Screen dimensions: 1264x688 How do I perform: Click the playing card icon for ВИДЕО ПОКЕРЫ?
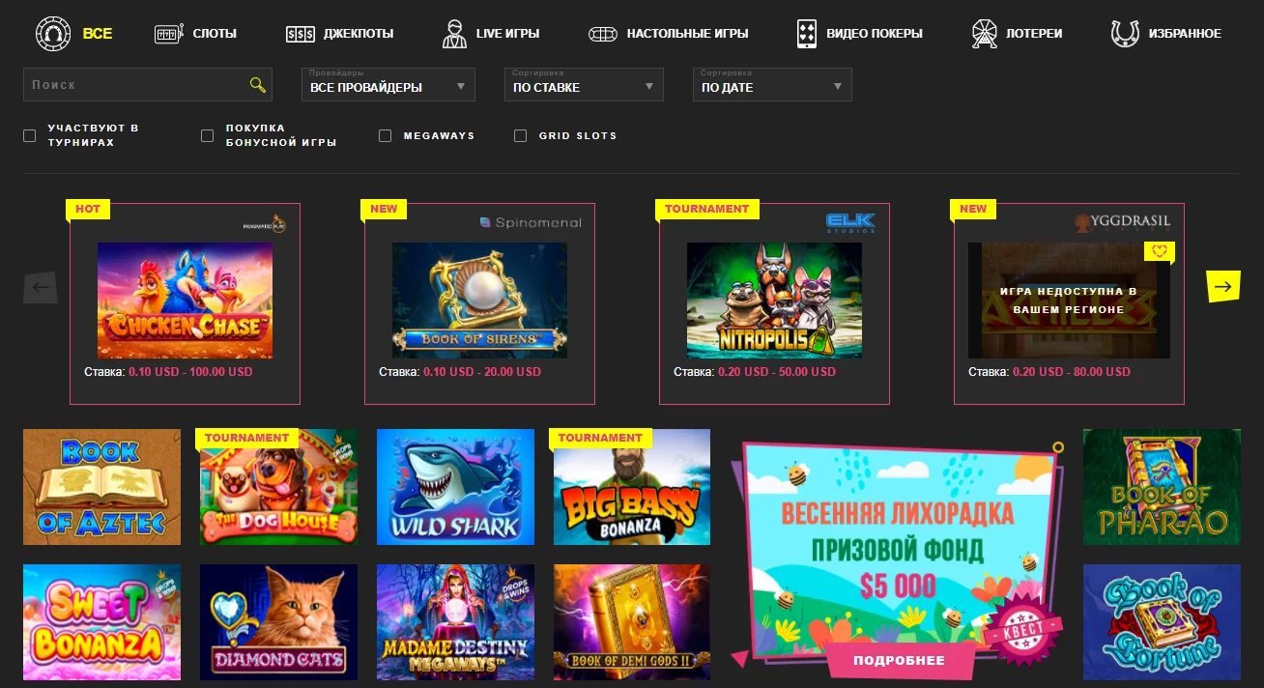[x=806, y=33]
